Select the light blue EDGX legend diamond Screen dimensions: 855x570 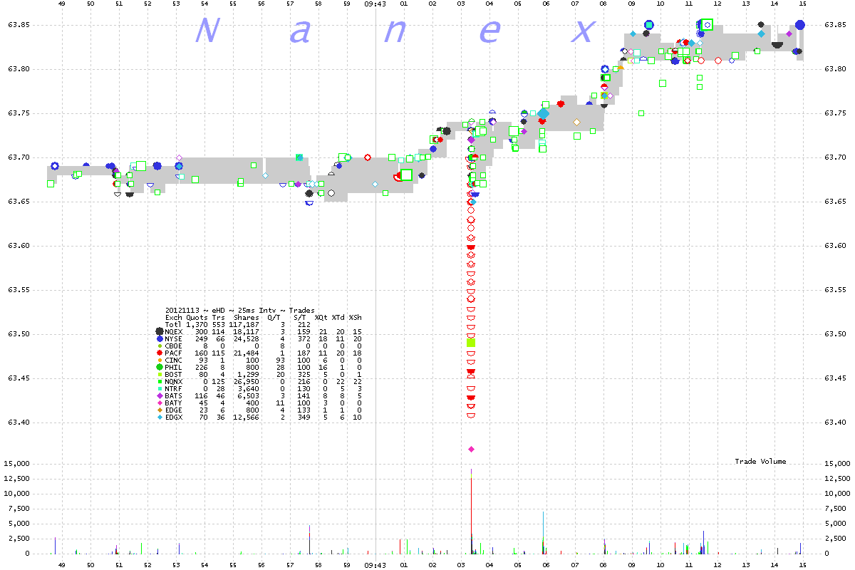pyautogui.click(x=159, y=417)
